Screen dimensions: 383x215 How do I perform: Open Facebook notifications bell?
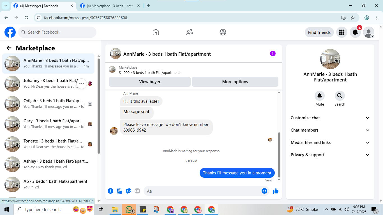pos(355,32)
